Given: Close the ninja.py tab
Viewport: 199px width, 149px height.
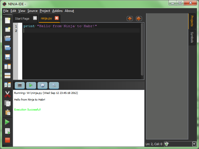Looking at the screenshot, I should pyautogui.click(x=57, y=18).
